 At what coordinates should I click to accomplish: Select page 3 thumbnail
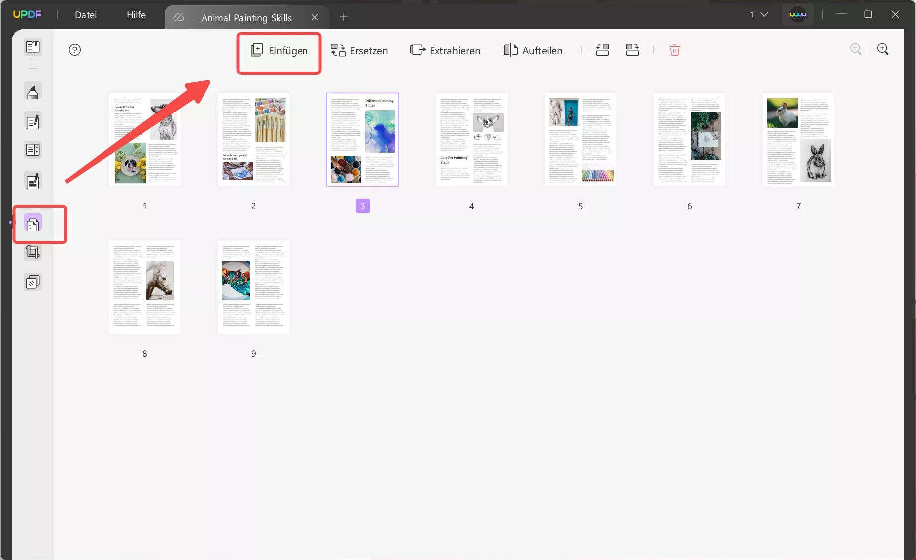pyautogui.click(x=363, y=139)
